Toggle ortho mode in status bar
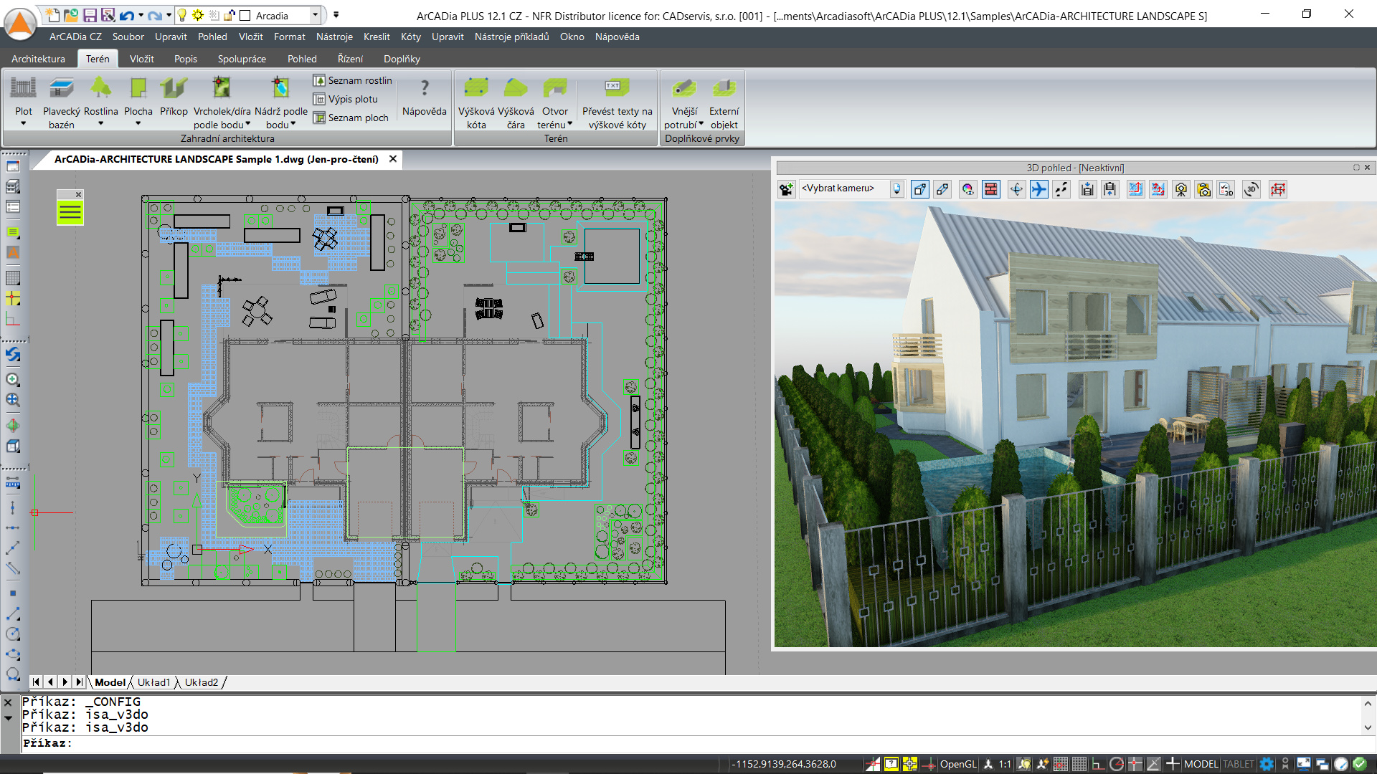 (1098, 764)
